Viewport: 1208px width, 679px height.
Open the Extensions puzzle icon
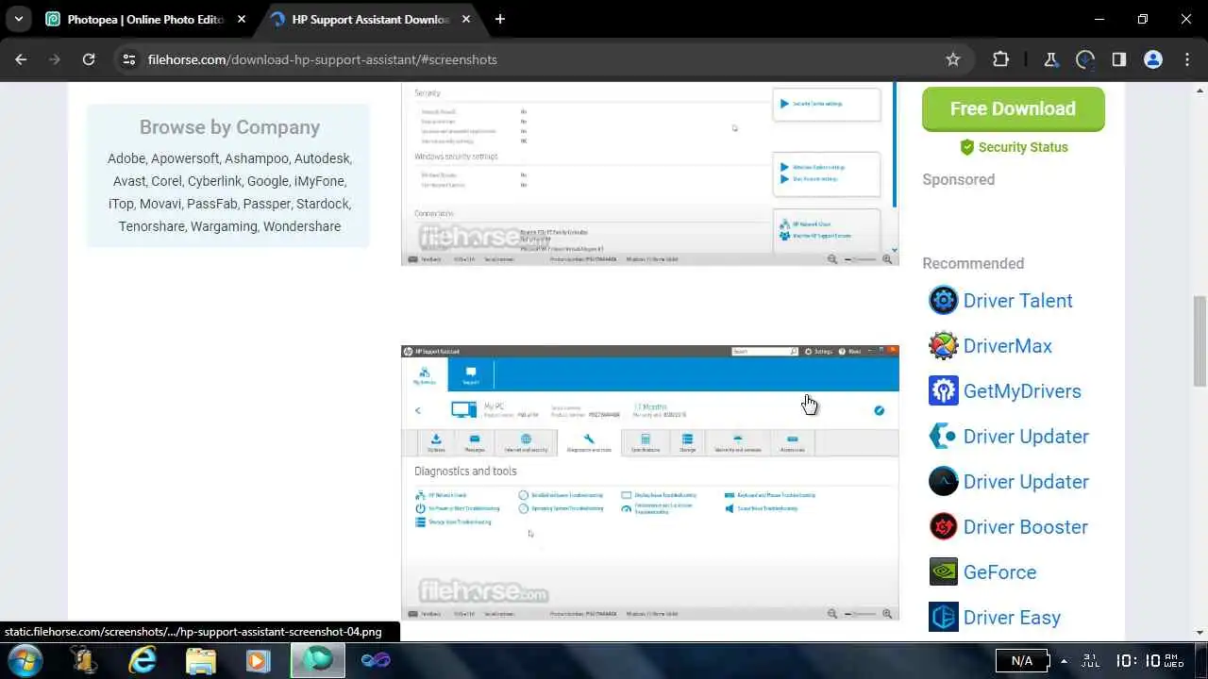(1000, 59)
